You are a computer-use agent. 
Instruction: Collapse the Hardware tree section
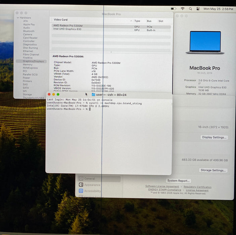click(x=18, y=17)
